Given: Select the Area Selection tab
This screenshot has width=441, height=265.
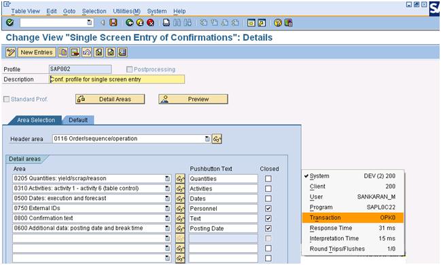Looking at the screenshot, I should pyautogui.click(x=36, y=120).
